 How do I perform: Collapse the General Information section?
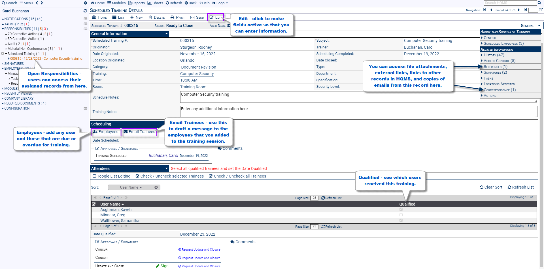[166, 34]
